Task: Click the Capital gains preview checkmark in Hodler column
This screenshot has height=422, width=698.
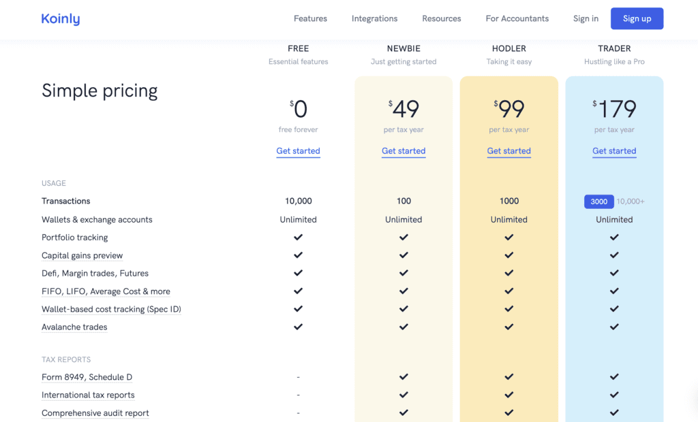Action: coord(509,255)
